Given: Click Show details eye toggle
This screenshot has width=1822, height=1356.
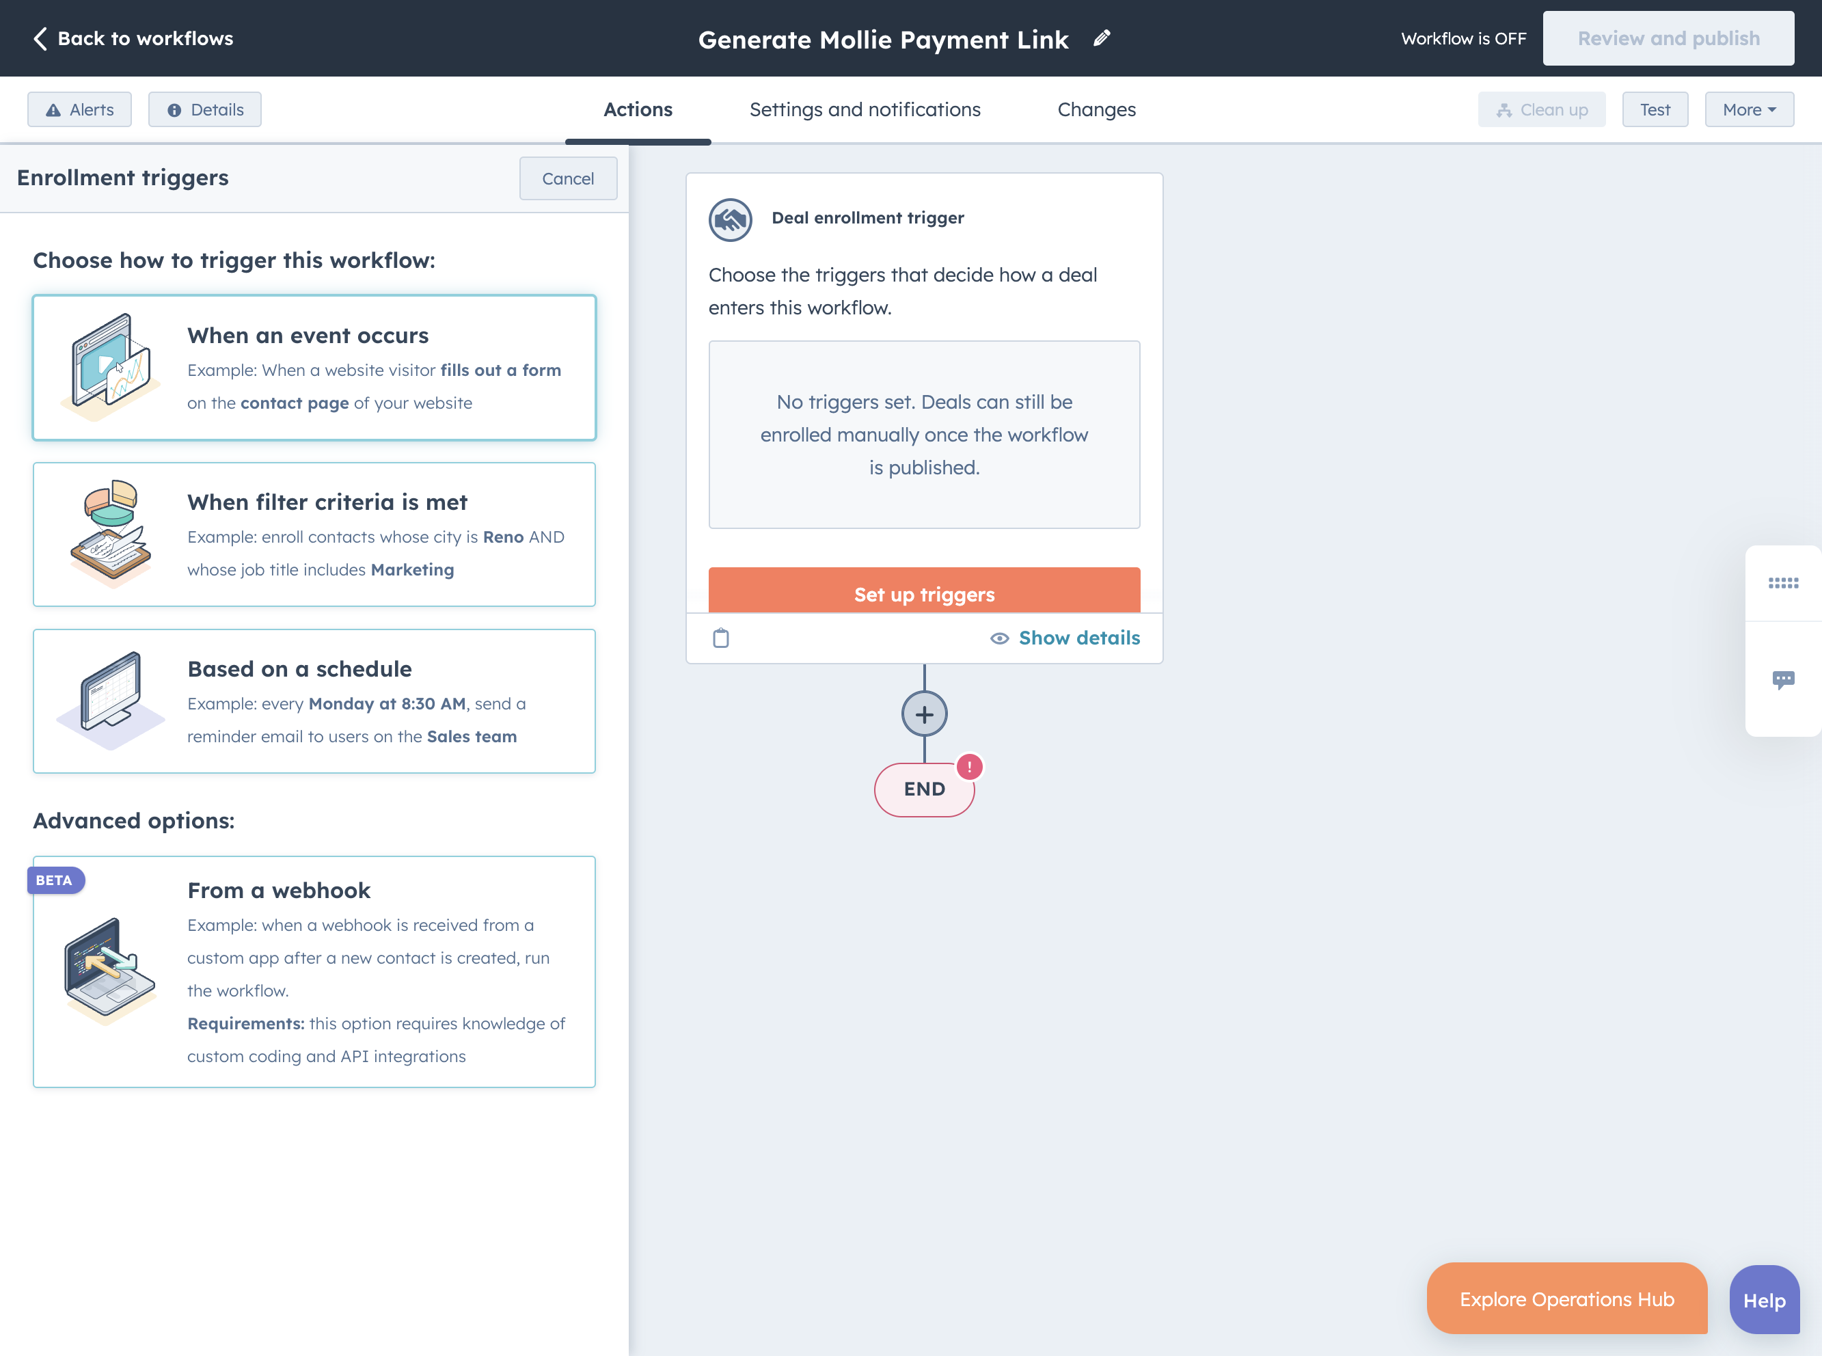Looking at the screenshot, I should [1065, 638].
